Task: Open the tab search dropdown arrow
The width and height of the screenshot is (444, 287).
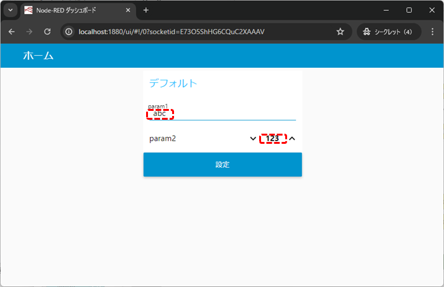Action: point(10,10)
